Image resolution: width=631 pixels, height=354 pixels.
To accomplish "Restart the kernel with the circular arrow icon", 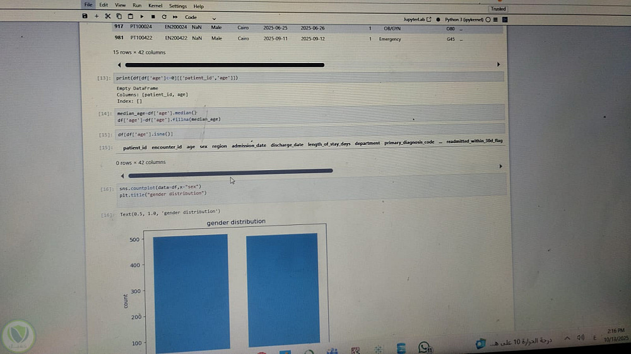I will (164, 17).
